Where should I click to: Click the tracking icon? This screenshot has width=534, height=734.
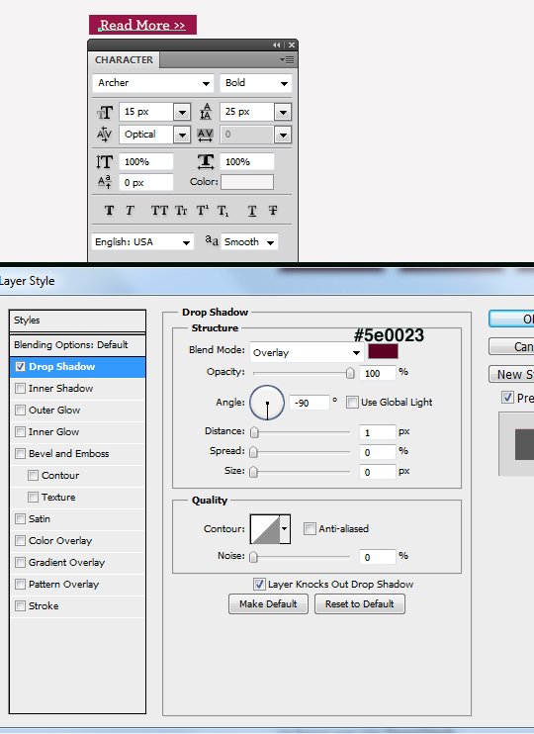(x=205, y=135)
